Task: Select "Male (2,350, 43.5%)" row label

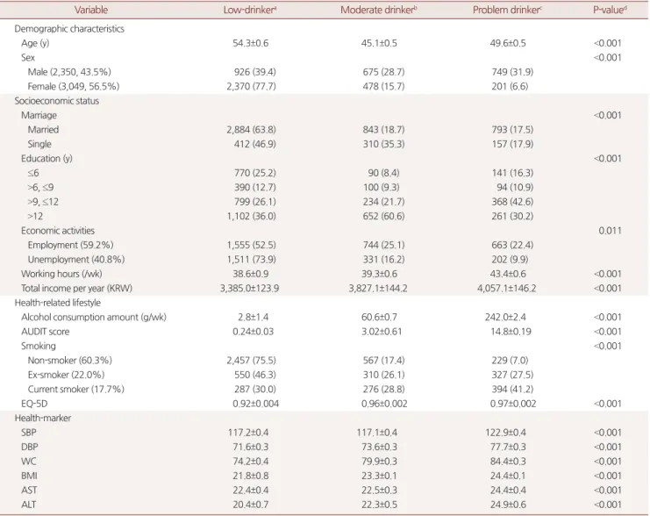Action: 69,72
